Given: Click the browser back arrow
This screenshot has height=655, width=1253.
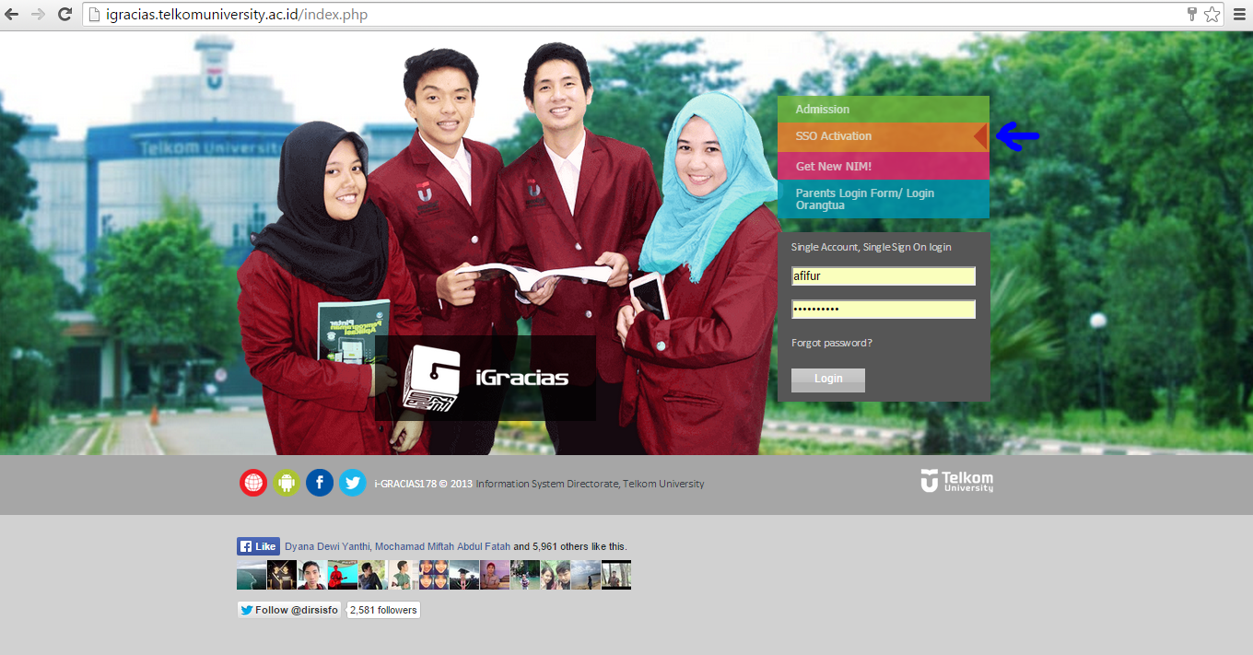Looking at the screenshot, I should (x=13, y=15).
